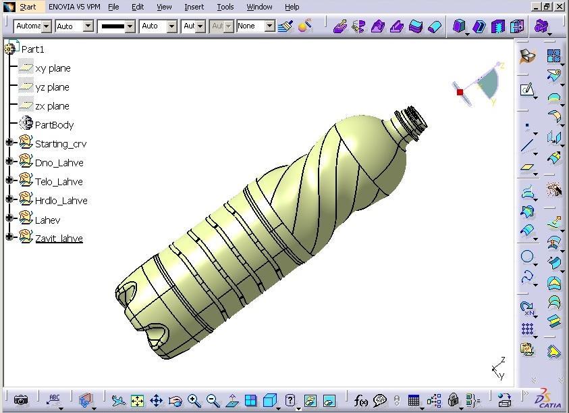Screen dimensions: 569x413
Task: Expand the Dno_Lahve tree node
Action: coord(9,161)
